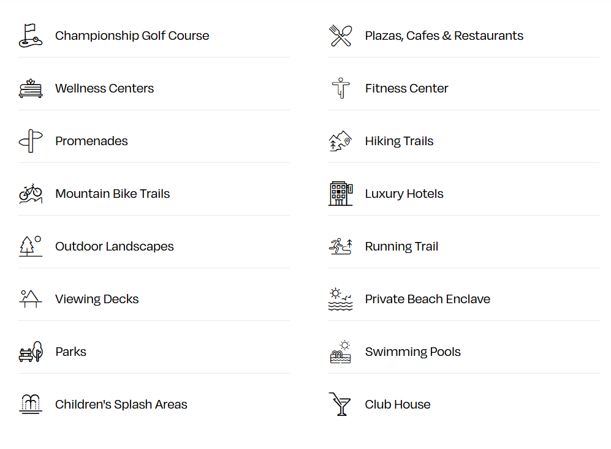Select the Luxury Hotels building icon
Viewport: 611px width, 449px height.
pyautogui.click(x=340, y=194)
